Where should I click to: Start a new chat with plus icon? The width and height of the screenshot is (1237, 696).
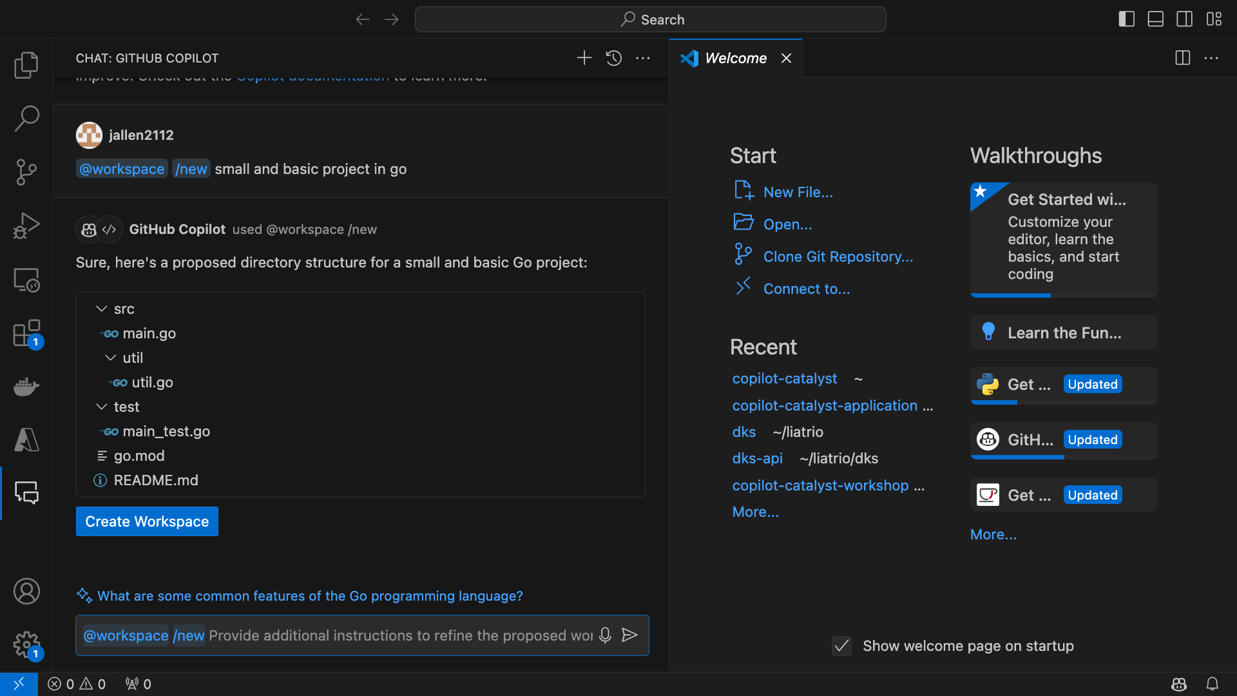tap(584, 58)
